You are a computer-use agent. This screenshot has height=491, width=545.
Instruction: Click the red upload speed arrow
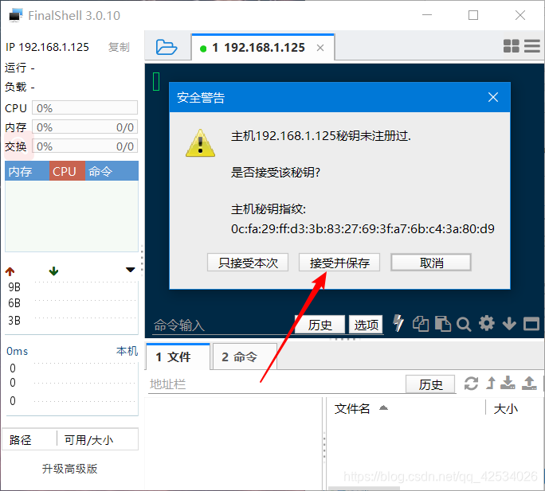click(10, 271)
